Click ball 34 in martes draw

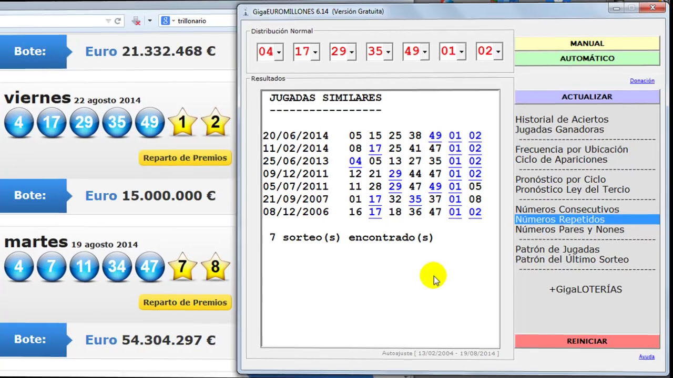117,267
